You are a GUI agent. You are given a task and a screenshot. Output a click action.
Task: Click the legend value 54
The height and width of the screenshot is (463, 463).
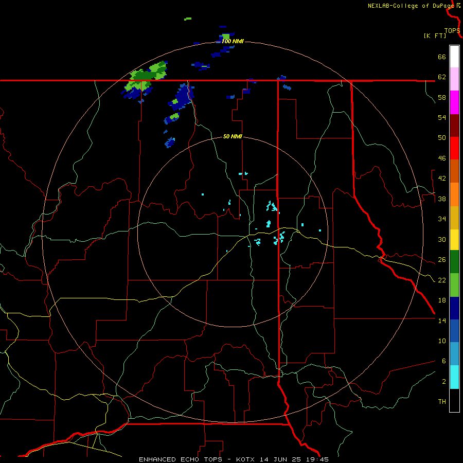tap(442, 117)
